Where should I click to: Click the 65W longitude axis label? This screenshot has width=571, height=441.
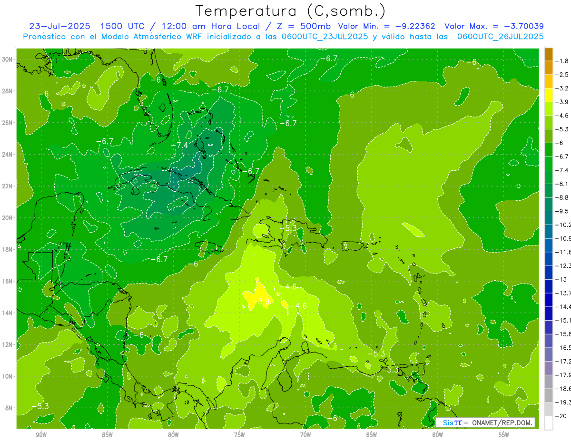(372, 435)
